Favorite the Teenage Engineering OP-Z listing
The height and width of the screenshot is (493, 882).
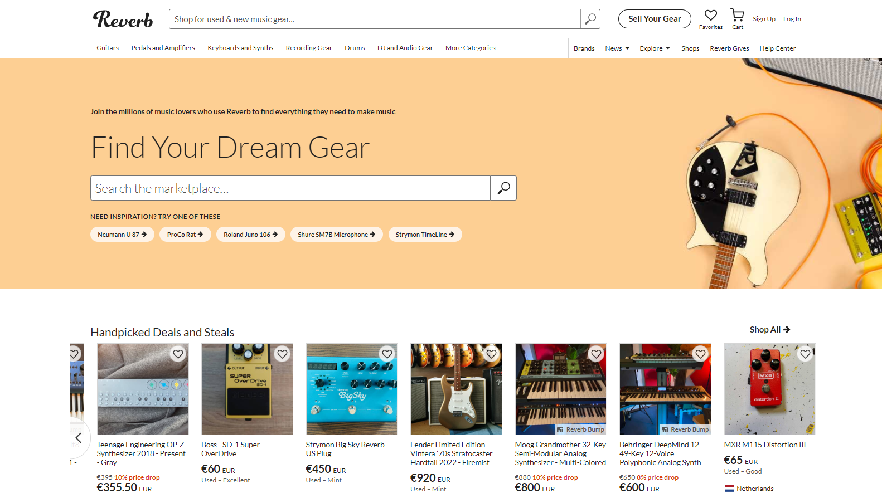178,354
